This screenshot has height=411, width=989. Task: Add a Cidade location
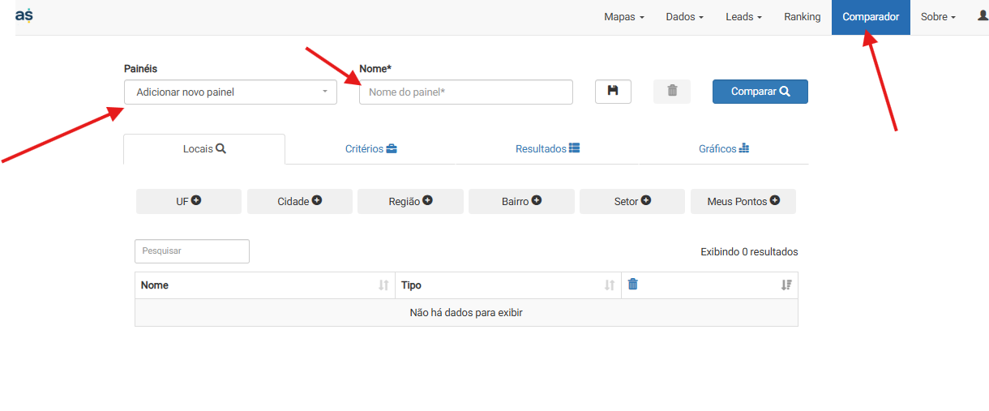(x=300, y=201)
